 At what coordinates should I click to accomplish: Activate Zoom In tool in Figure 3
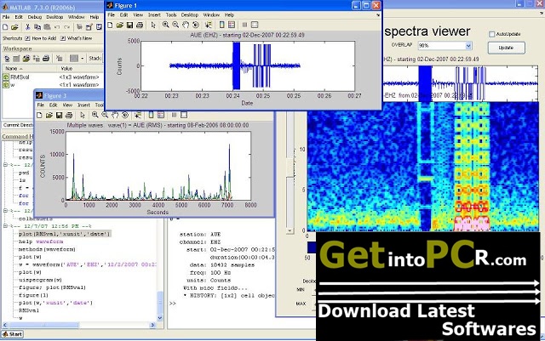tap(95, 115)
